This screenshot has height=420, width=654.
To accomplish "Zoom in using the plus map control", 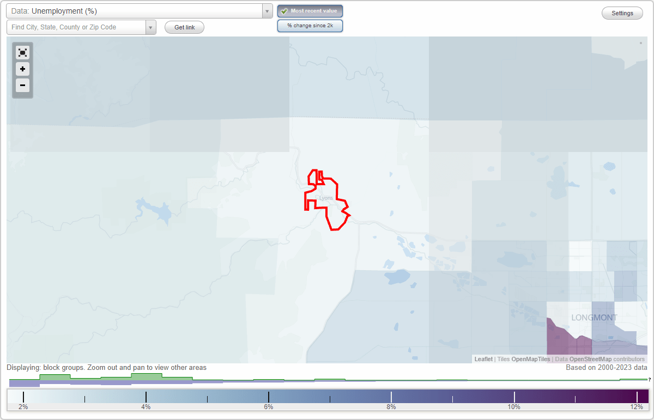I will pos(22,69).
